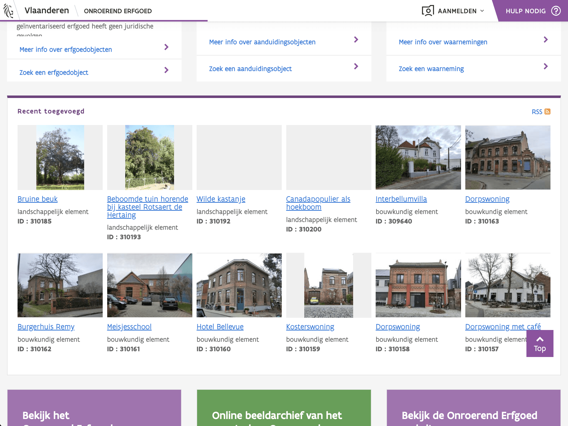Click the arrow beside Zoek een aanduidingsobject
The image size is (568, 426).
(356, 66)
